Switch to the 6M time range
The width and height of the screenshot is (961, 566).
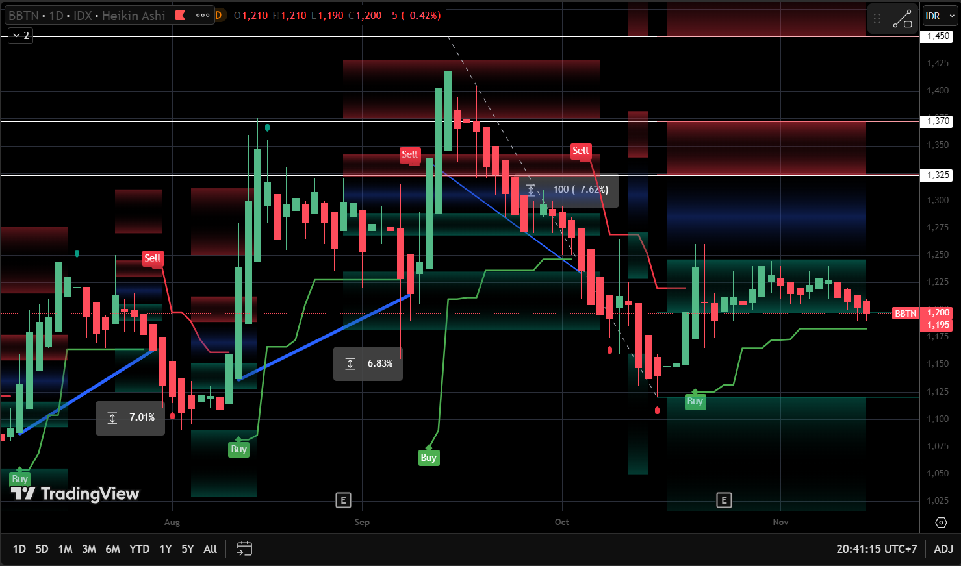pyautogui.click(x=113, y=549)
